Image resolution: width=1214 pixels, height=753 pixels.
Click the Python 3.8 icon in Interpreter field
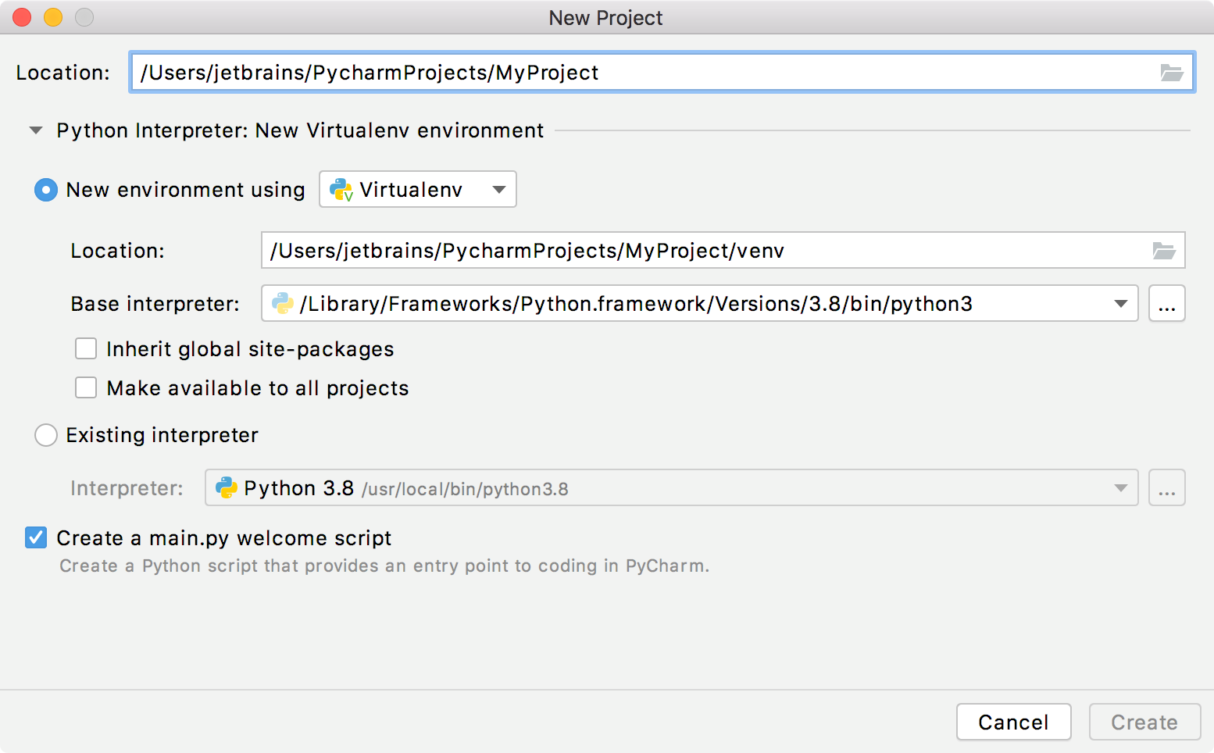(227, 488)
